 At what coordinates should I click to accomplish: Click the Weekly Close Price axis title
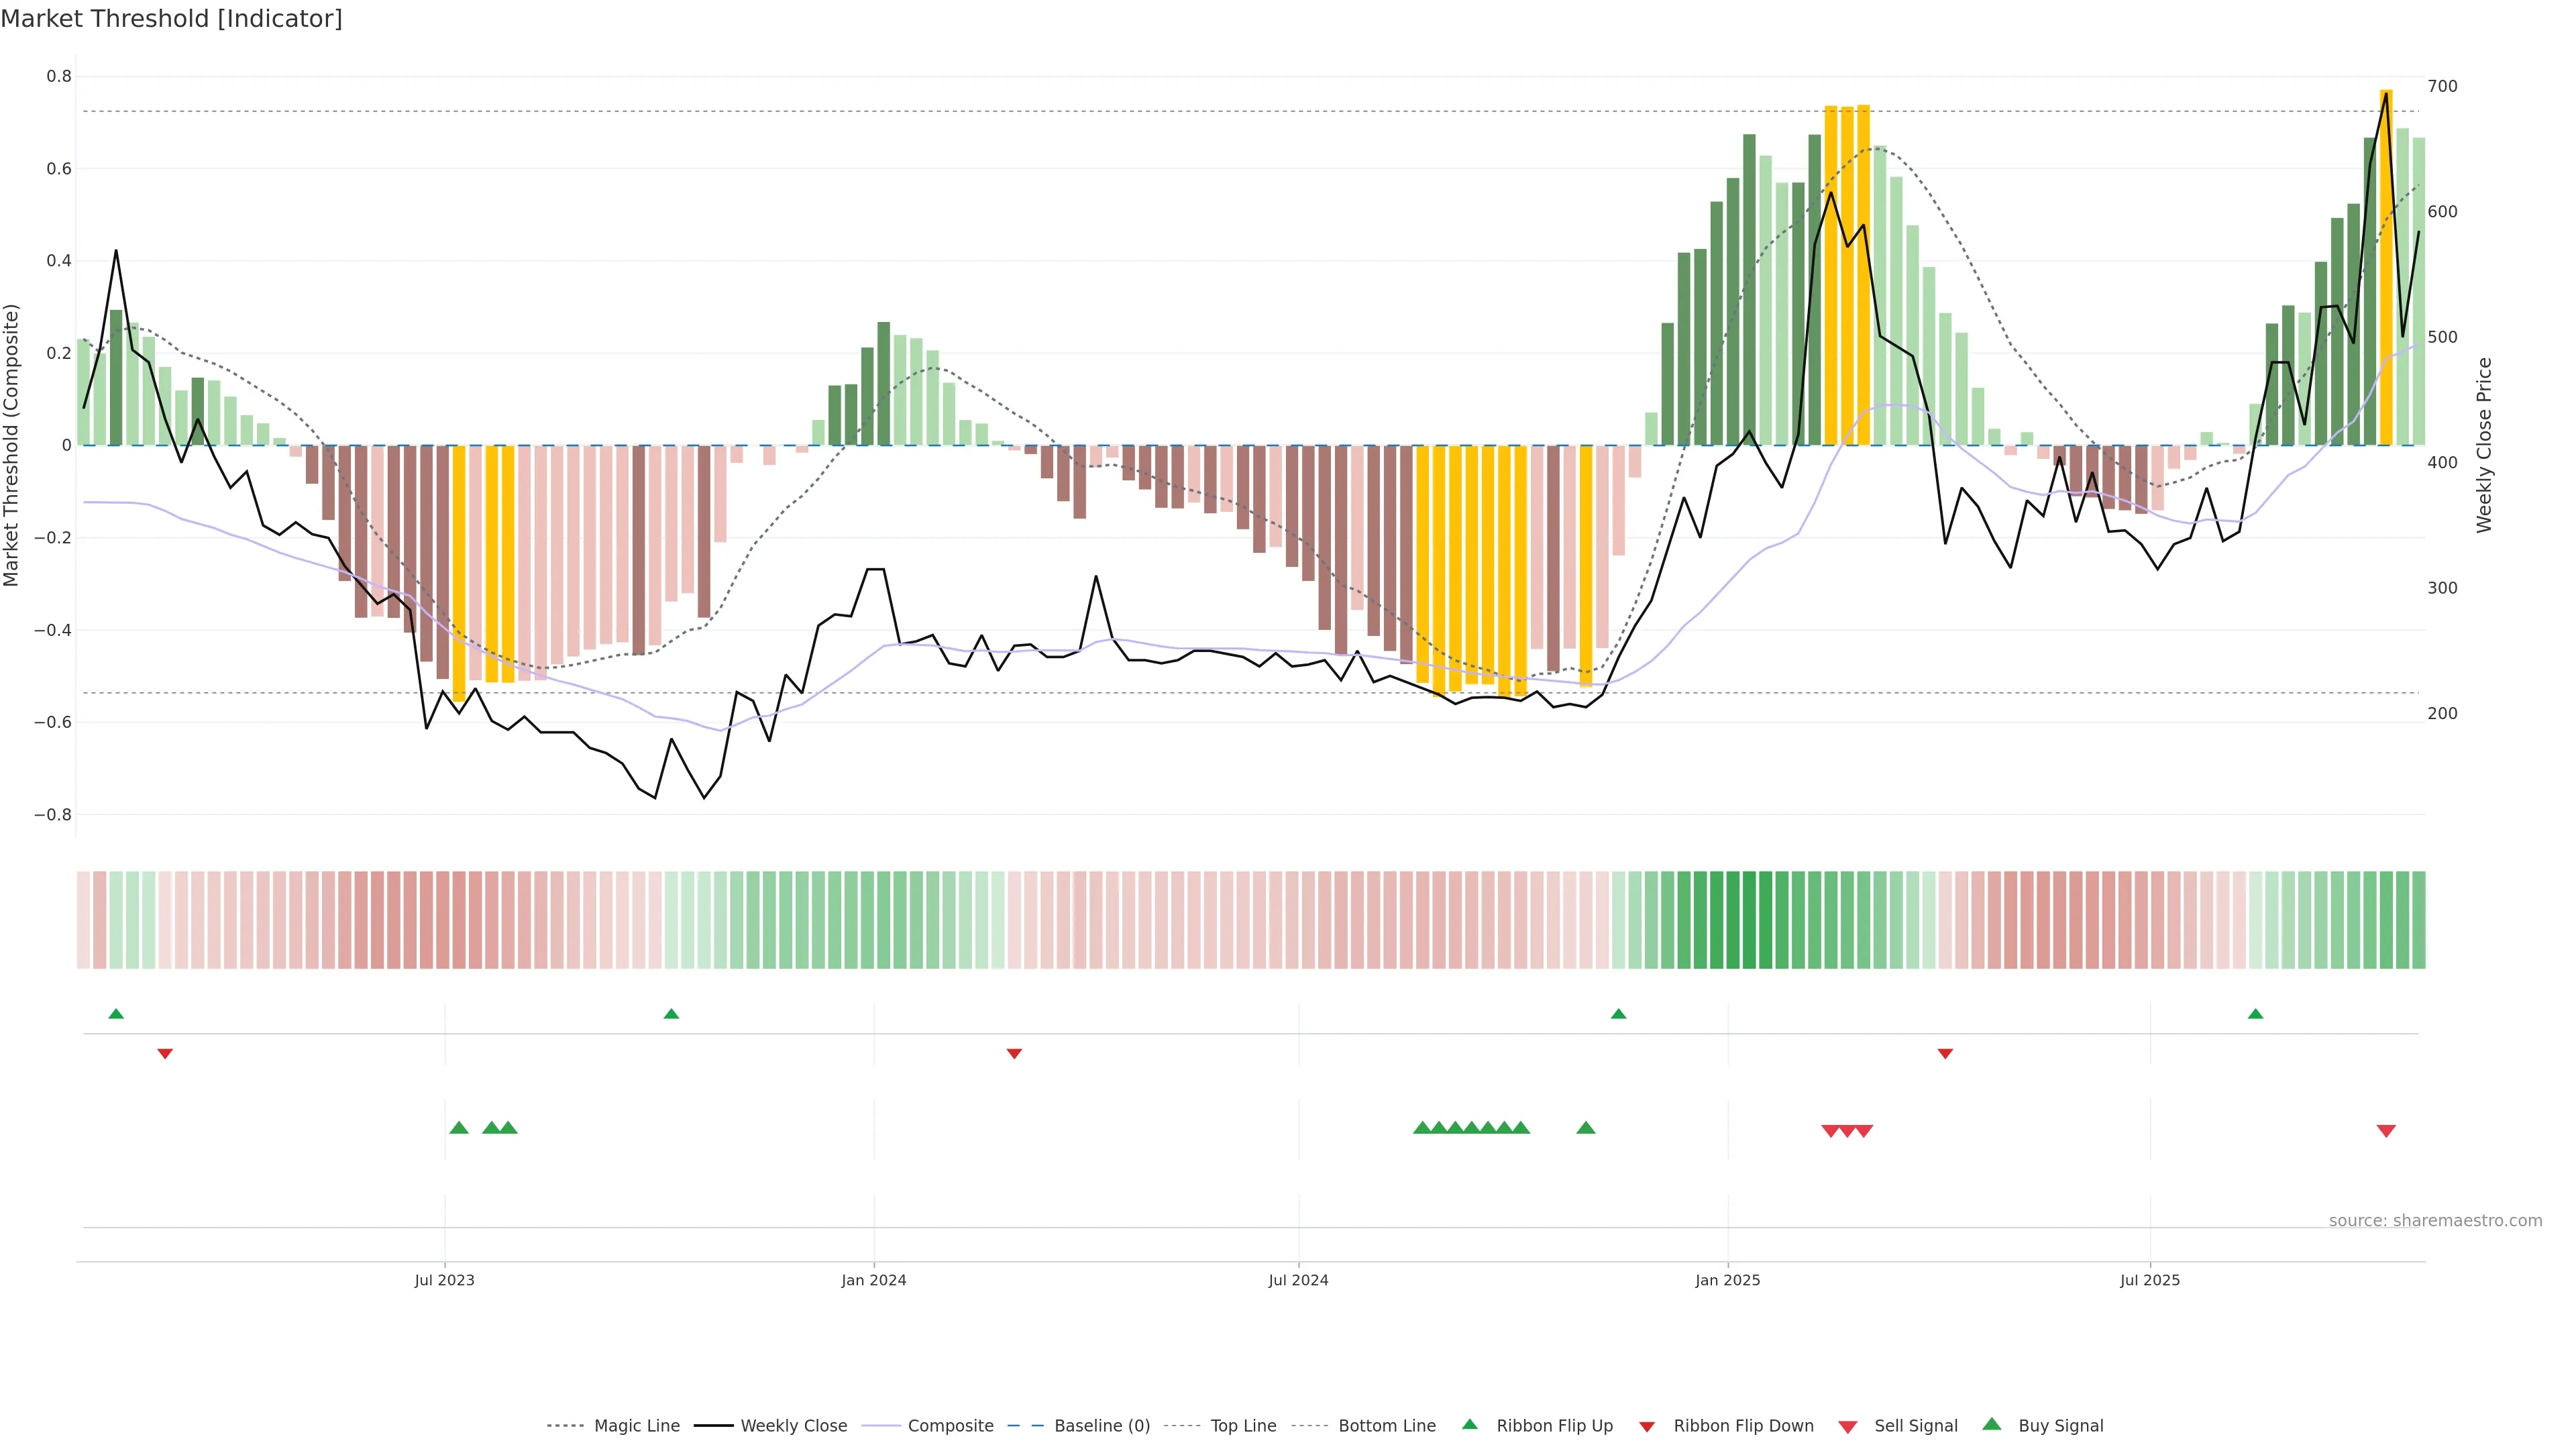tap(2485, 445)
